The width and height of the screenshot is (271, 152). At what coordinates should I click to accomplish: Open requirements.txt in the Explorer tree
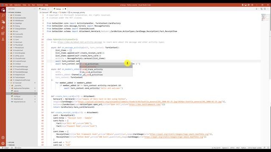coord(19,102)
